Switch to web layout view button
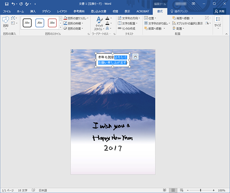The width and height of the screenshot is (230, 193). coord(181,190)
